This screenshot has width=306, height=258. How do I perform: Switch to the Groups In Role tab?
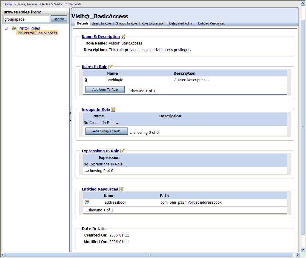click(x=126, y=23)
